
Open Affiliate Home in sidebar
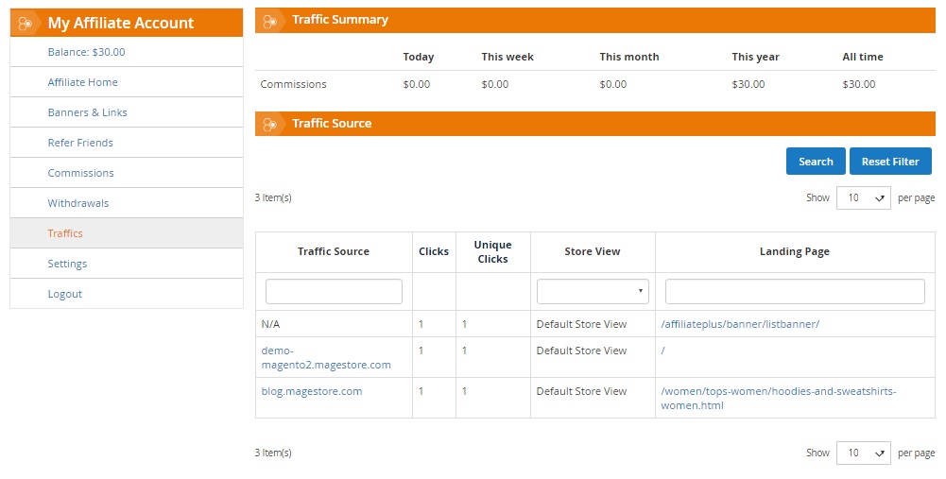pyautogui.click(x=83, y=82)
